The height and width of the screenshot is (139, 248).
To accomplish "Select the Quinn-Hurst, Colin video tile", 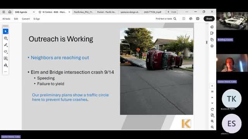I will tap(232, 63).
